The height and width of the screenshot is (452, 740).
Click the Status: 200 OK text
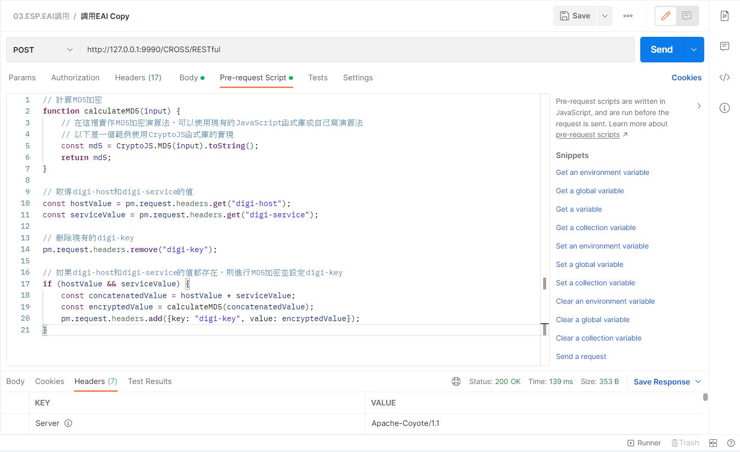495,381
